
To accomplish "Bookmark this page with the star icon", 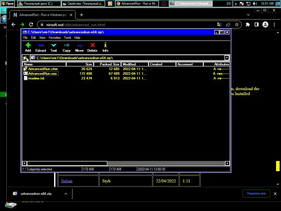I will (237, 24).
